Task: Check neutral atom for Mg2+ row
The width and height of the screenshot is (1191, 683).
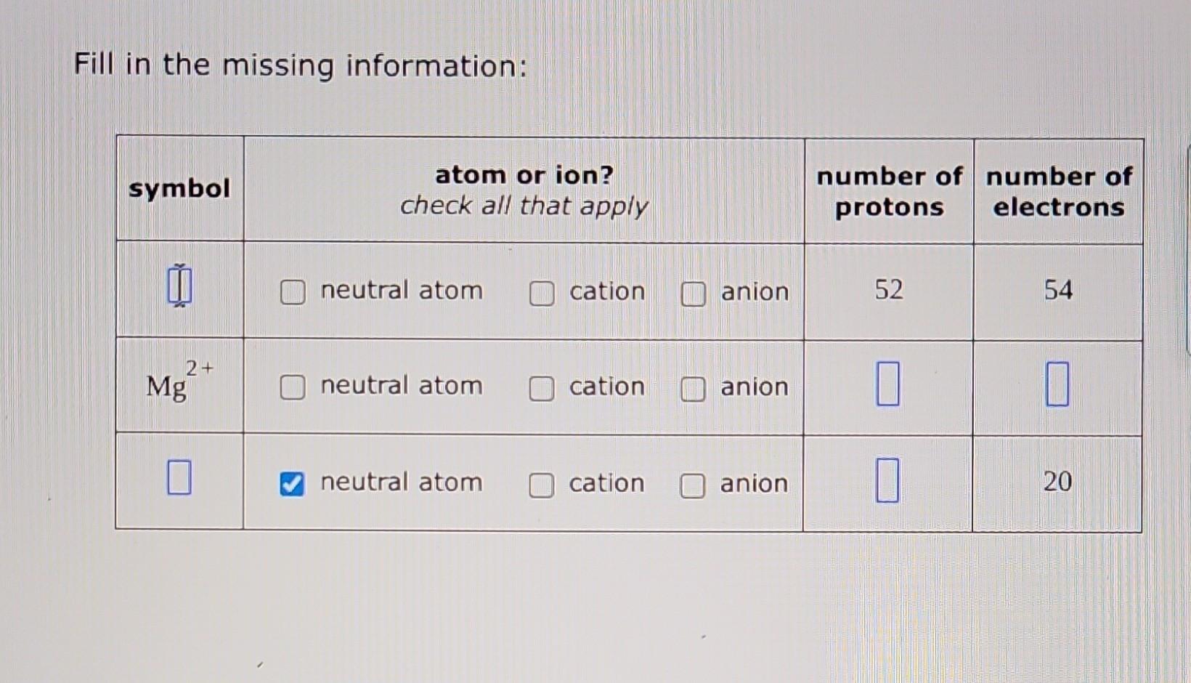Action: pyautogui.click(x=293, y=387)
